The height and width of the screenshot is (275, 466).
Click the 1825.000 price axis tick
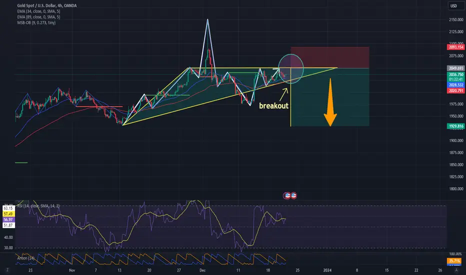tap(456, 177)
